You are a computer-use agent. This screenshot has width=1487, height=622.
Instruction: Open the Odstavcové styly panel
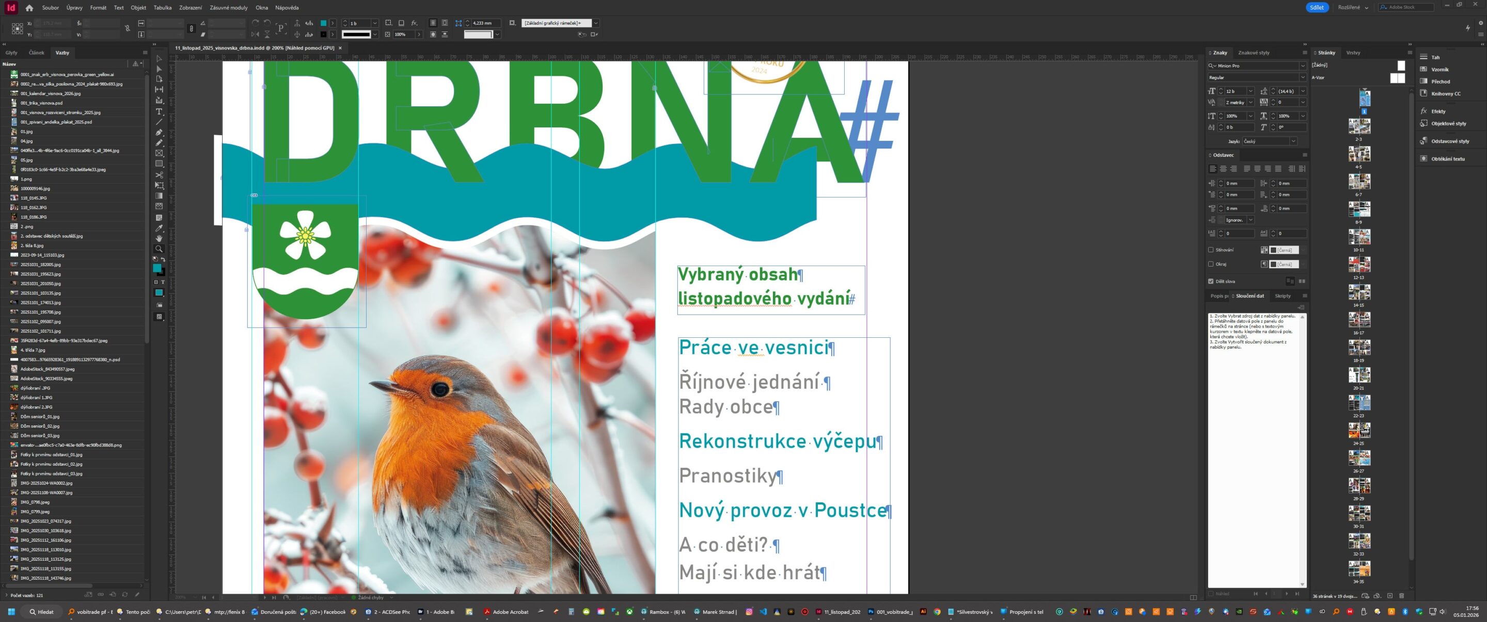[x=1449, y=141]
